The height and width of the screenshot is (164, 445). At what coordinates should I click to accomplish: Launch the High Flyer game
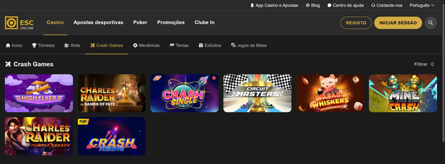point(39,93)
